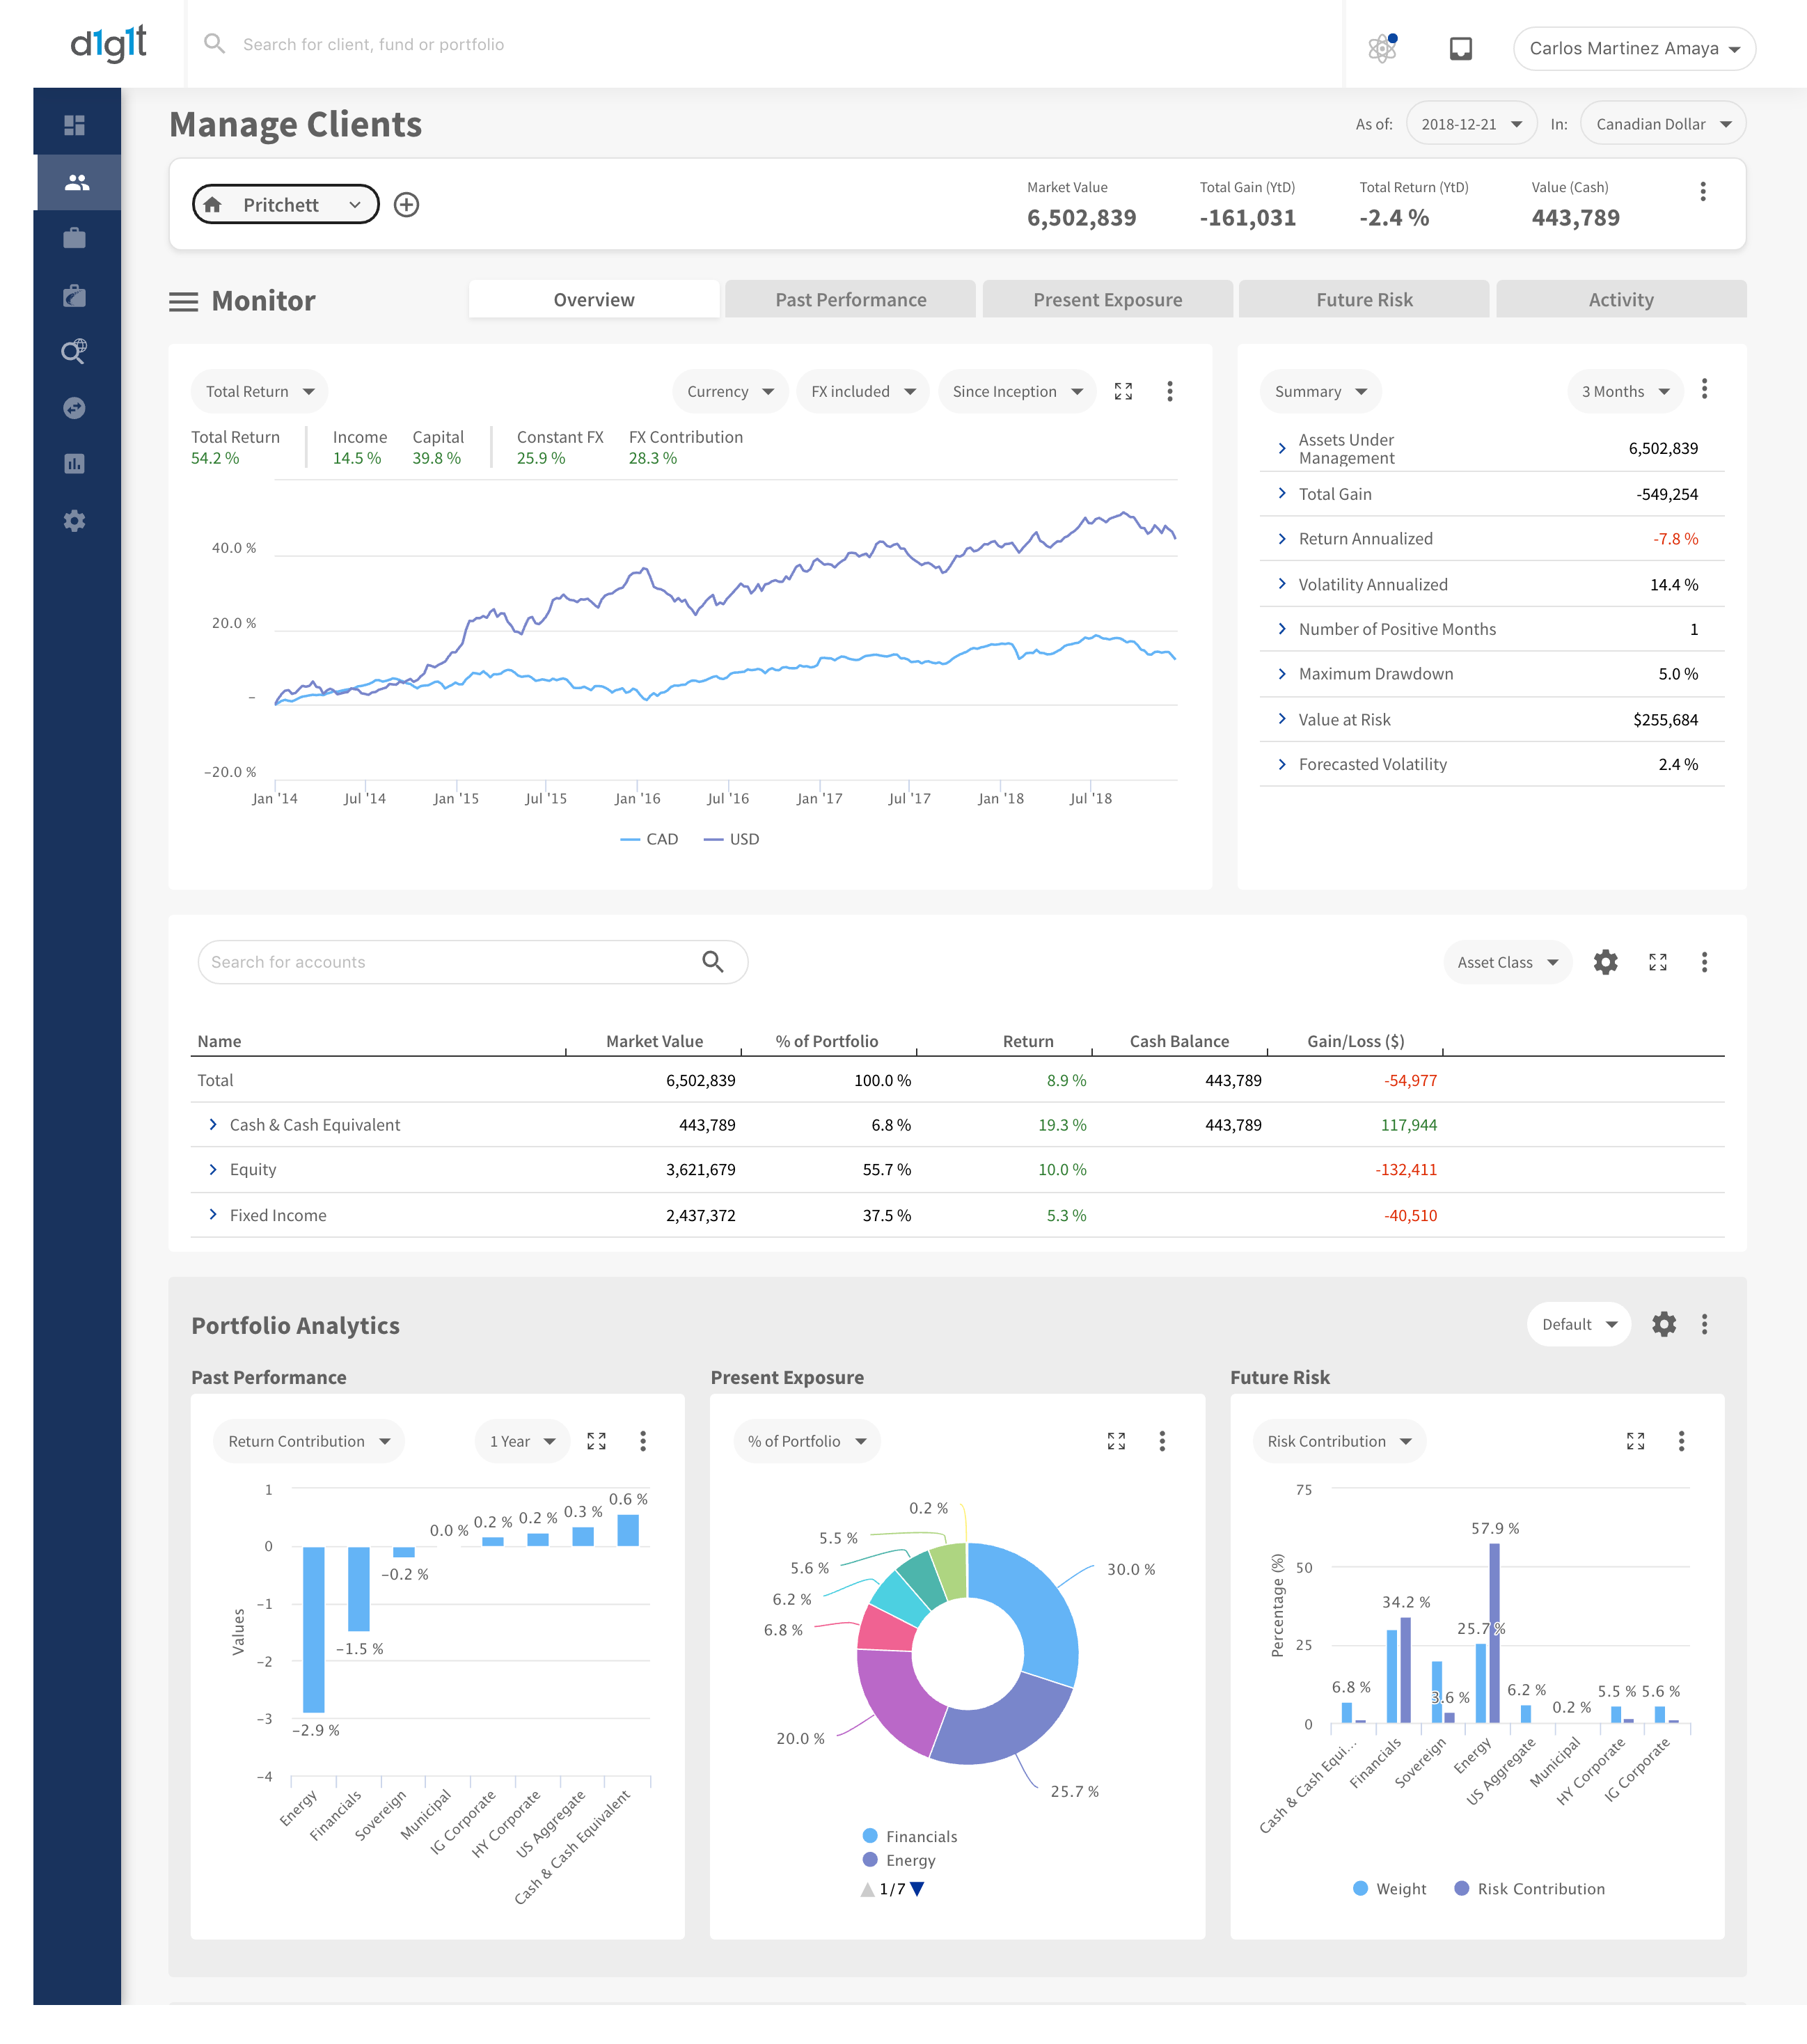Open the Since Inception period dropdown
This screenshot has height=2044, width=1807.
click(x=1016, y=391)
